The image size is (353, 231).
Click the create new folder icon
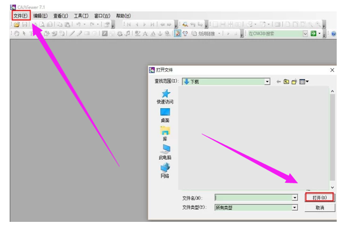coord(294,81)
